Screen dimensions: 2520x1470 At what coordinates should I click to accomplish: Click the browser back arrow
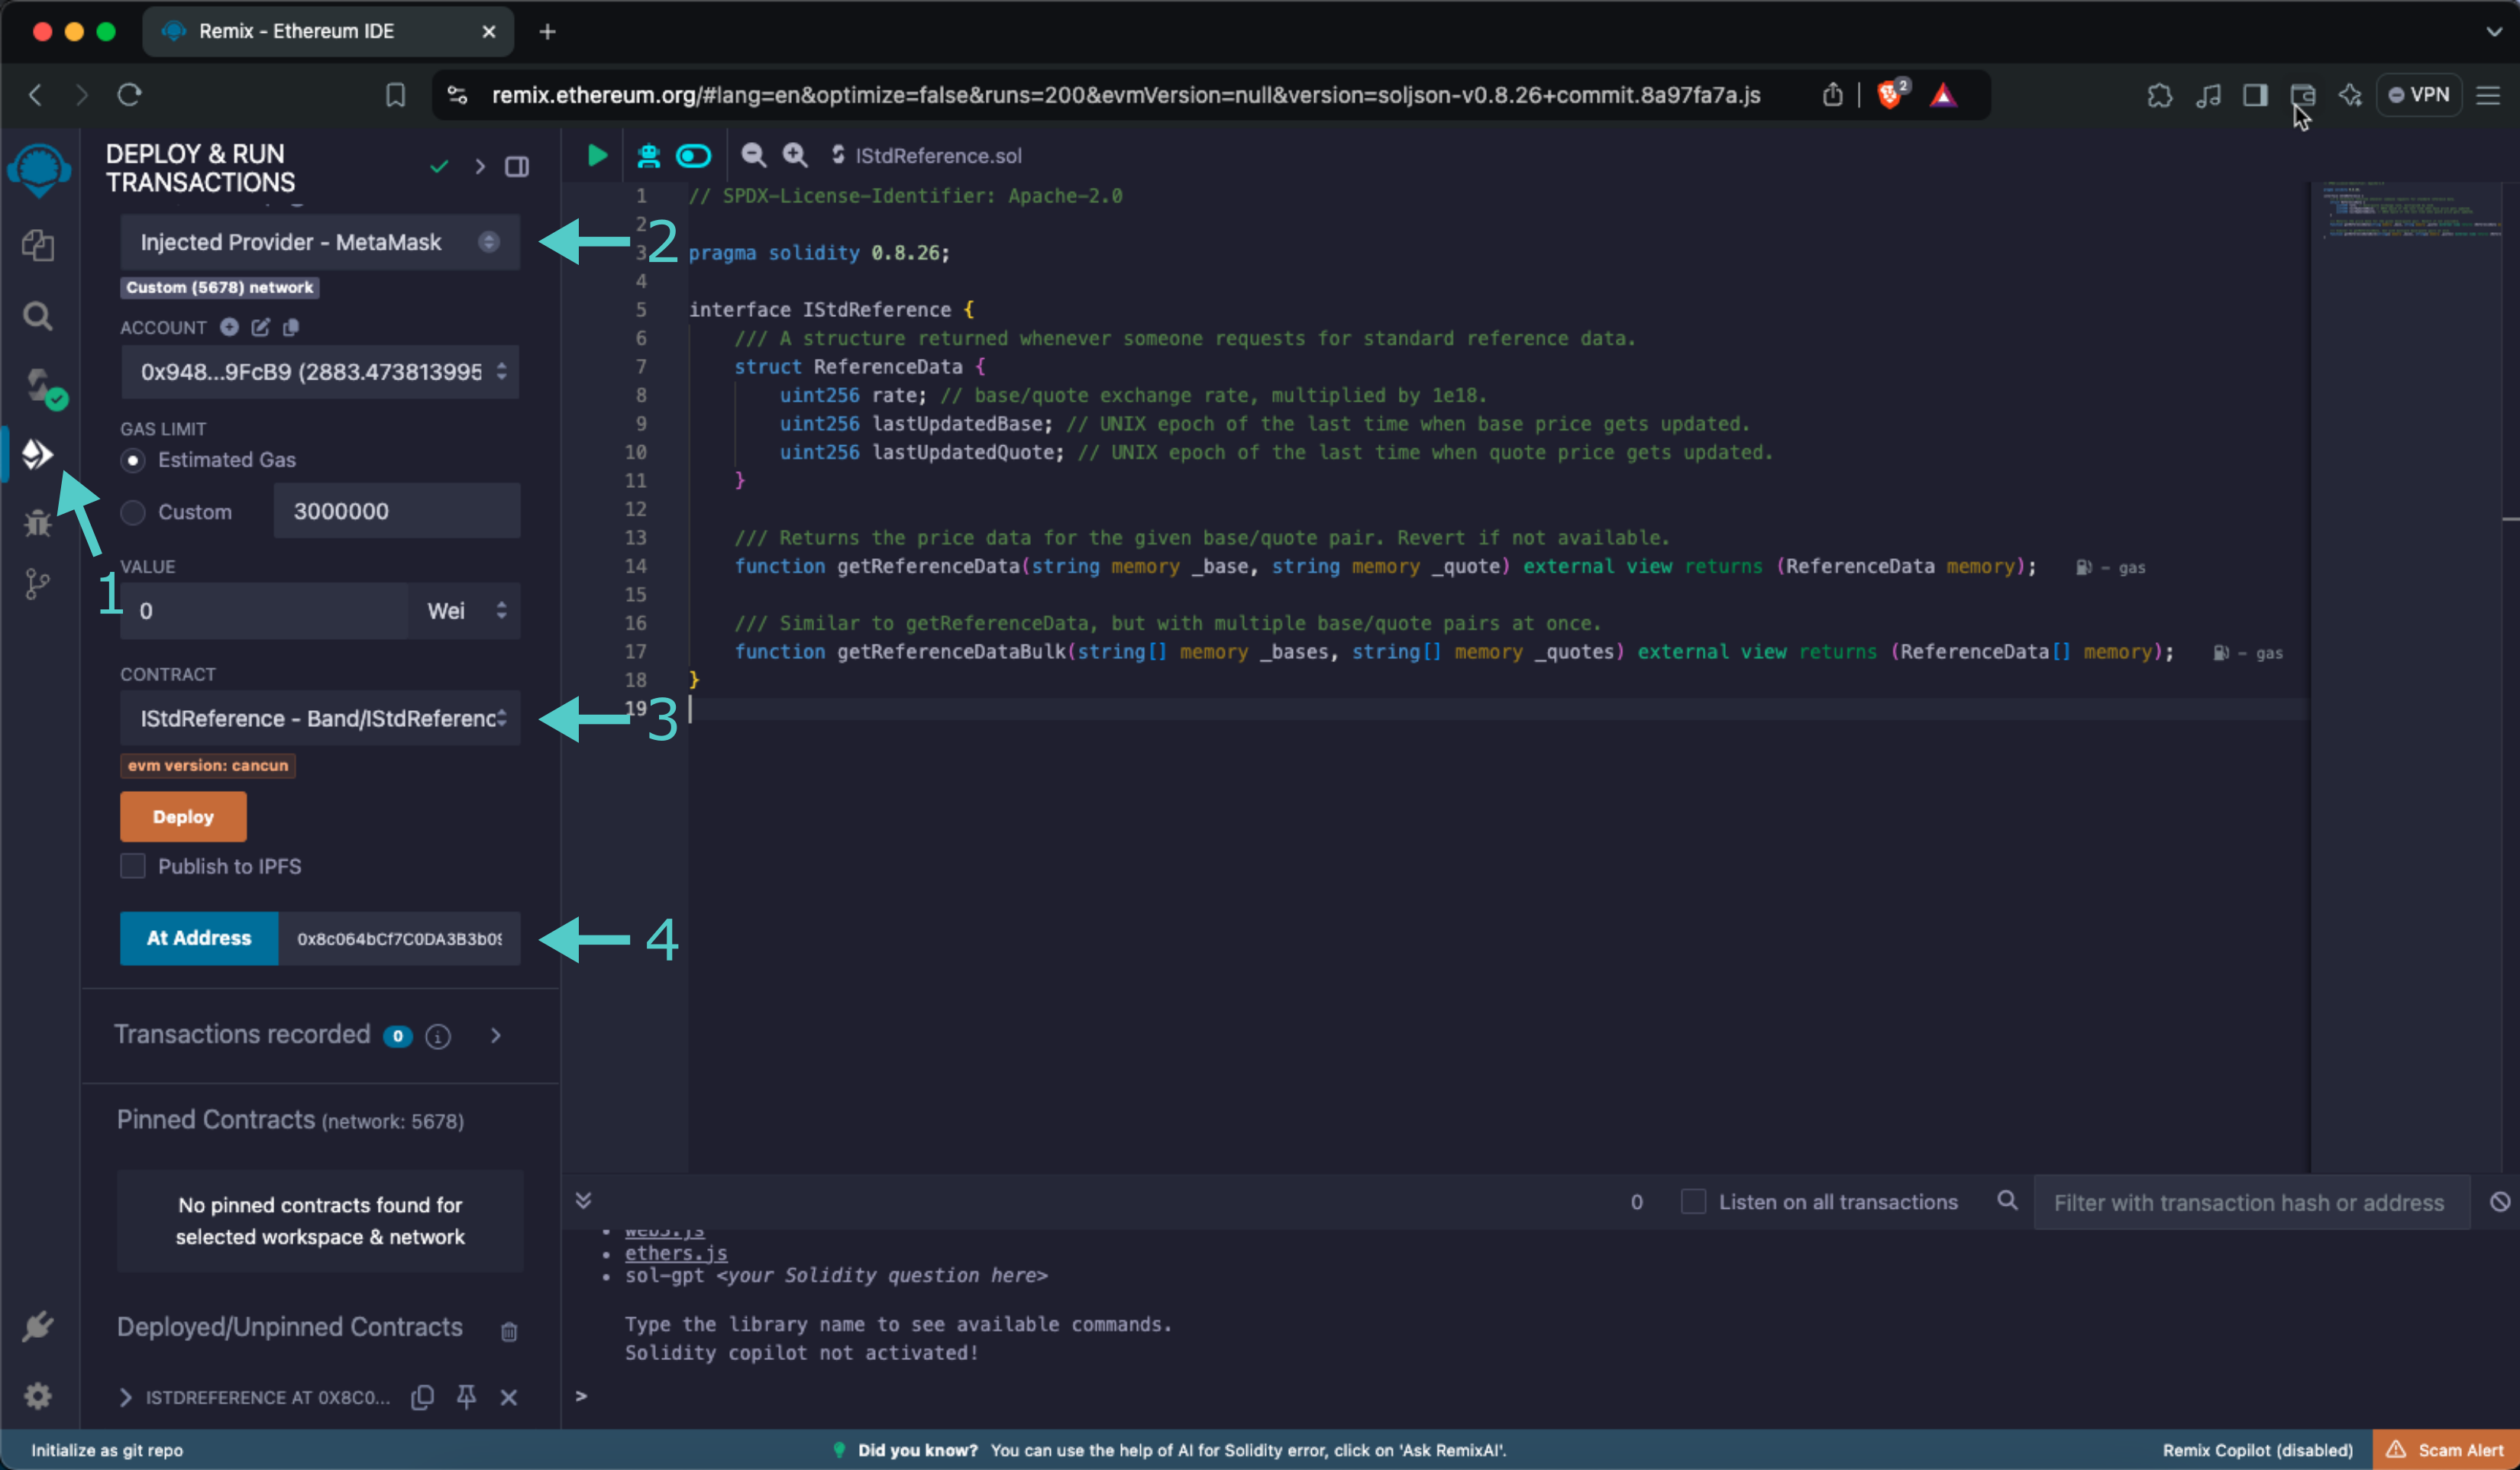point(36,95)
